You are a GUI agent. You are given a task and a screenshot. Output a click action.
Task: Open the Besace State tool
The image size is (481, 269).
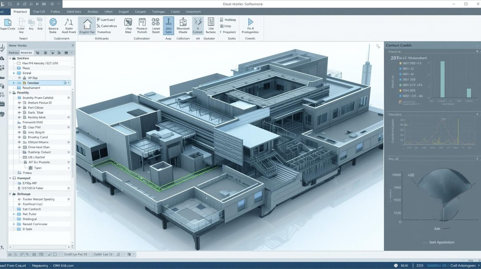(53, 25)
